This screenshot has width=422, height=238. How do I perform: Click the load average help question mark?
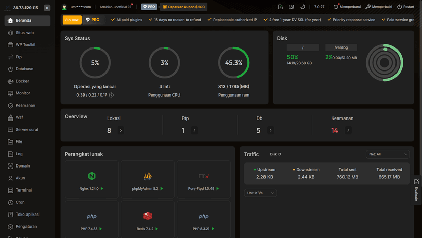[x=111, y=95]
